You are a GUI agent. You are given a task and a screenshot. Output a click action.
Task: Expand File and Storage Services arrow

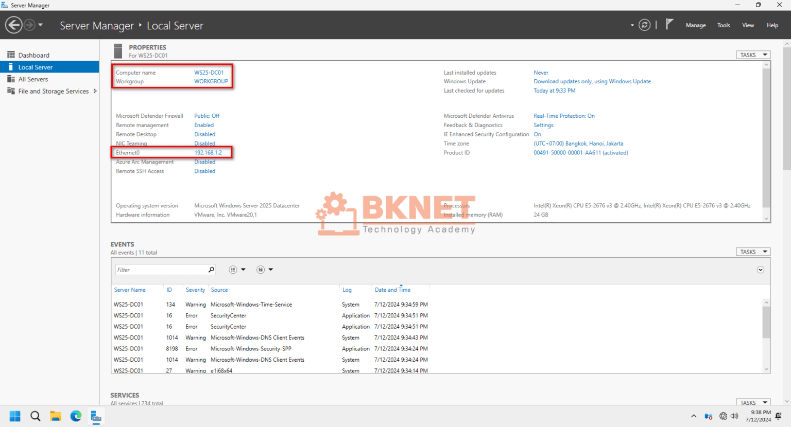click(95, 91)
